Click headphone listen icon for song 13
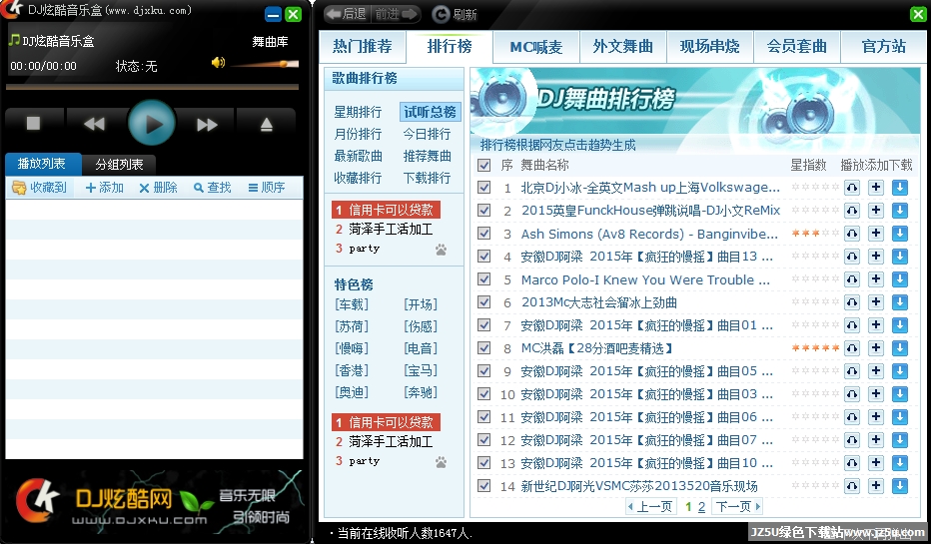 [852, 463]
